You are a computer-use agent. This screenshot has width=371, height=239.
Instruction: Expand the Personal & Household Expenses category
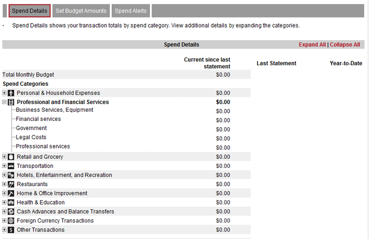tap(4, 93)
